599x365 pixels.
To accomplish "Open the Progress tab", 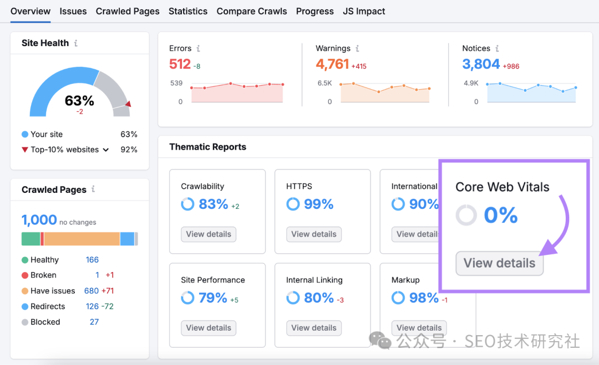I will coord(315,12).
